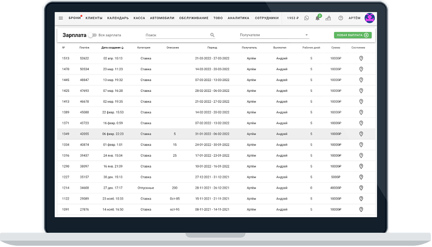This screenshot has width=432, height=247.
Task: Click status icon for row 1091
Action: tap(361, 210)
